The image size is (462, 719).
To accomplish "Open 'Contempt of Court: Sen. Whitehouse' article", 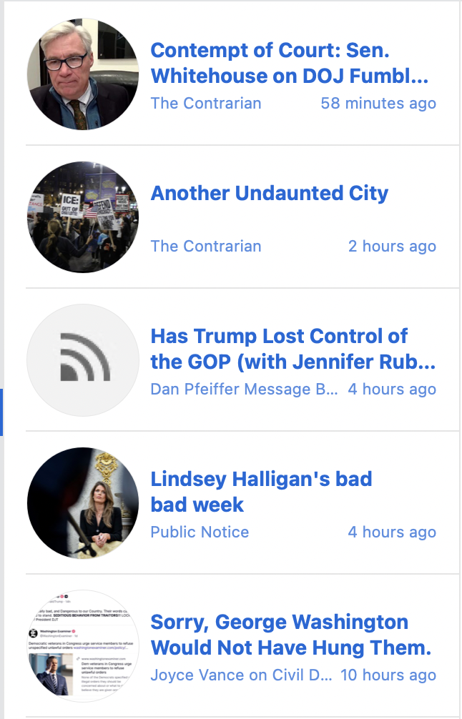I will point(289,63).
